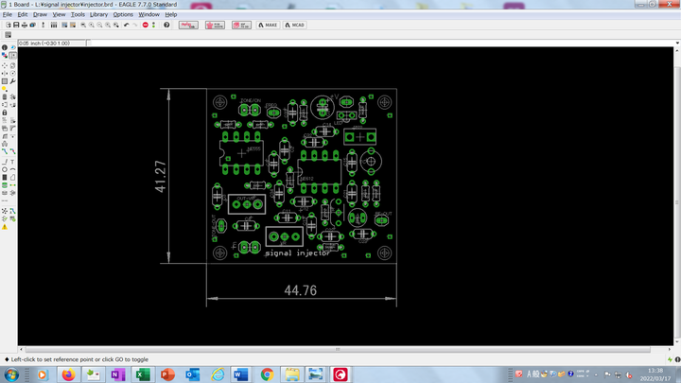Viewport: 681px width, 383px height.
Task: Open Help with the question mark icon
Action: tap(166, 26)
